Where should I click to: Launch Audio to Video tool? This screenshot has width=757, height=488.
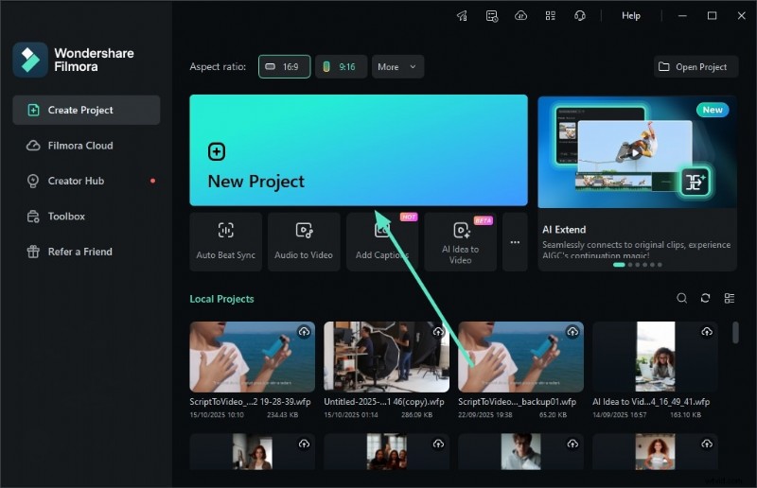pyautogui.click(x=304, y=242)
